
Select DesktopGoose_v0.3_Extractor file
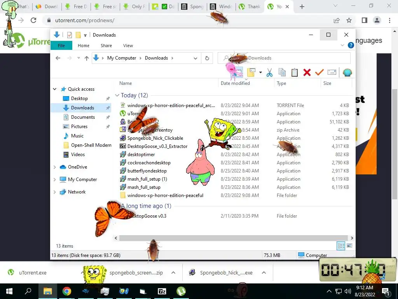click(x=157, y=146)
